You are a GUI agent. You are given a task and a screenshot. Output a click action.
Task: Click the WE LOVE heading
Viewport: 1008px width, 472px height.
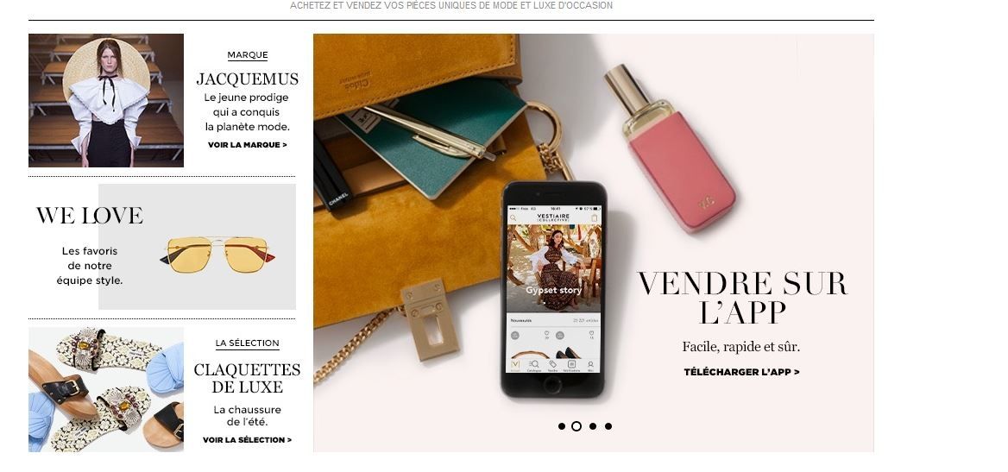point(90,216)
